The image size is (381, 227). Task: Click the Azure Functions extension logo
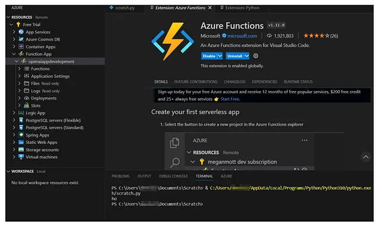(173, 41)
